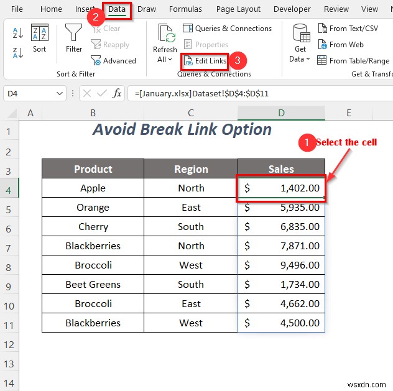393x391 pixels.
Task: Sort A to Z ascending
Action: [x=18, y=33]
